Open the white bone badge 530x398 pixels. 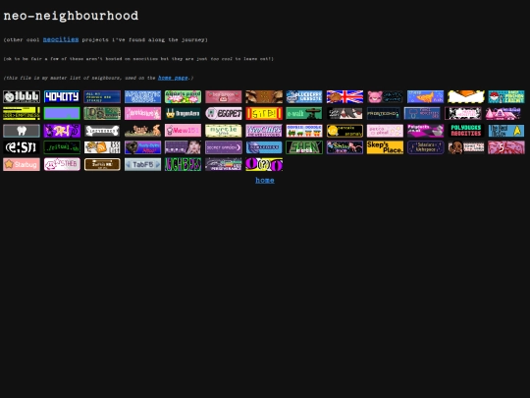102,131
